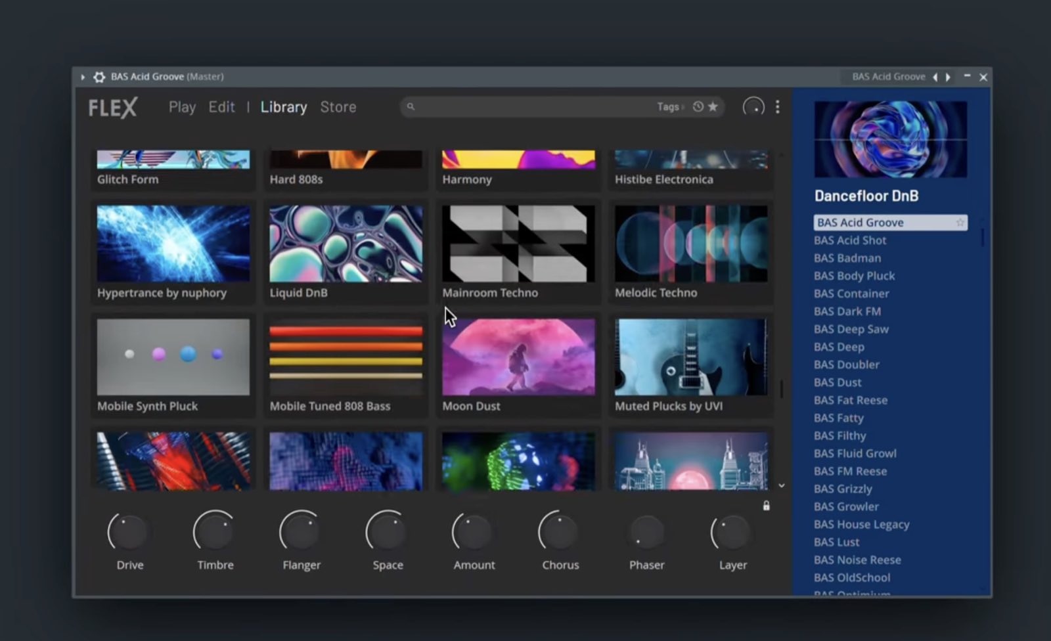Screen dimensions: 1051x641
Task: Open the Library tab
Action: pos(284,107)
